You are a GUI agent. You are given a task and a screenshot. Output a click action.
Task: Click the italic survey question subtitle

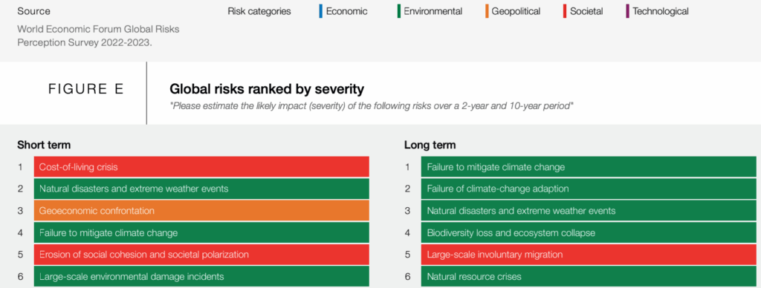372,105
